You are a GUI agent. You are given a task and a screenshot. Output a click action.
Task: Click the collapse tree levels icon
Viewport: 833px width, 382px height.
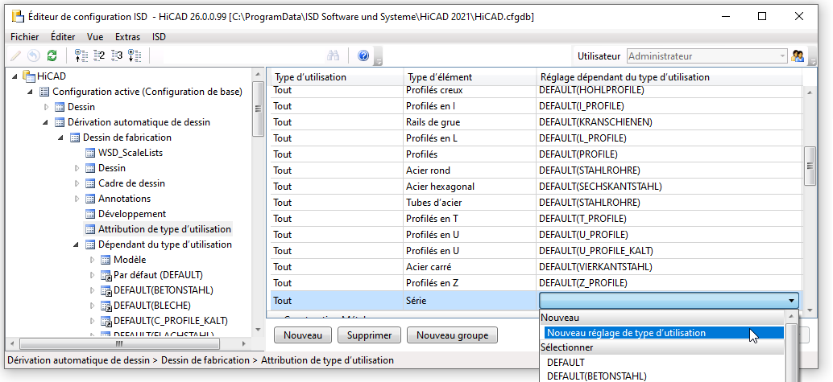click(81, 55)
